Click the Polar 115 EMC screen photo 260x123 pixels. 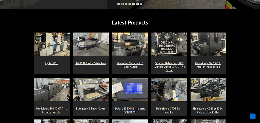click(x=130, y=89)
